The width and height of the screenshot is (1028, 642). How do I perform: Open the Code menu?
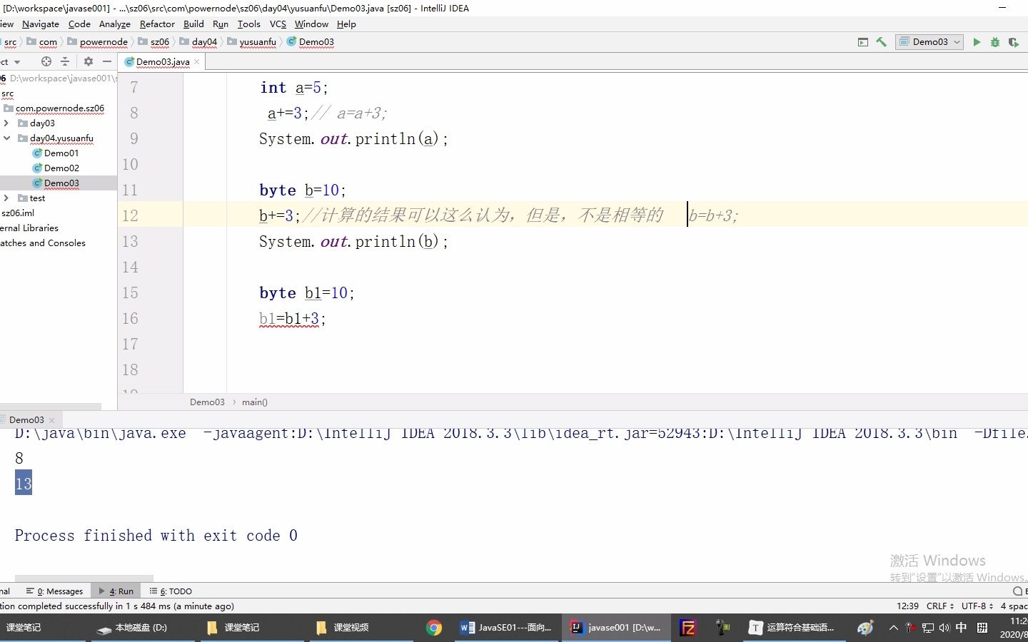coord(79,24)
